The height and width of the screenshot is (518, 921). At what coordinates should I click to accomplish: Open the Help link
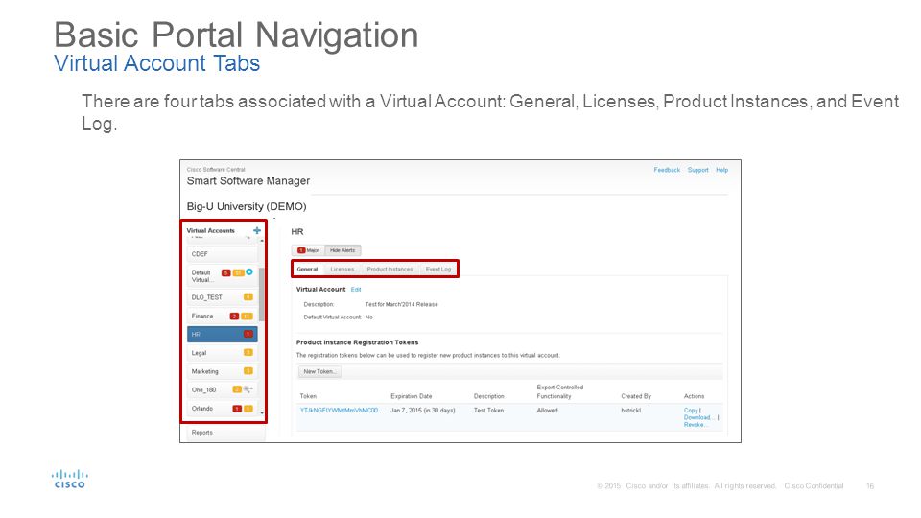(721, 170)
